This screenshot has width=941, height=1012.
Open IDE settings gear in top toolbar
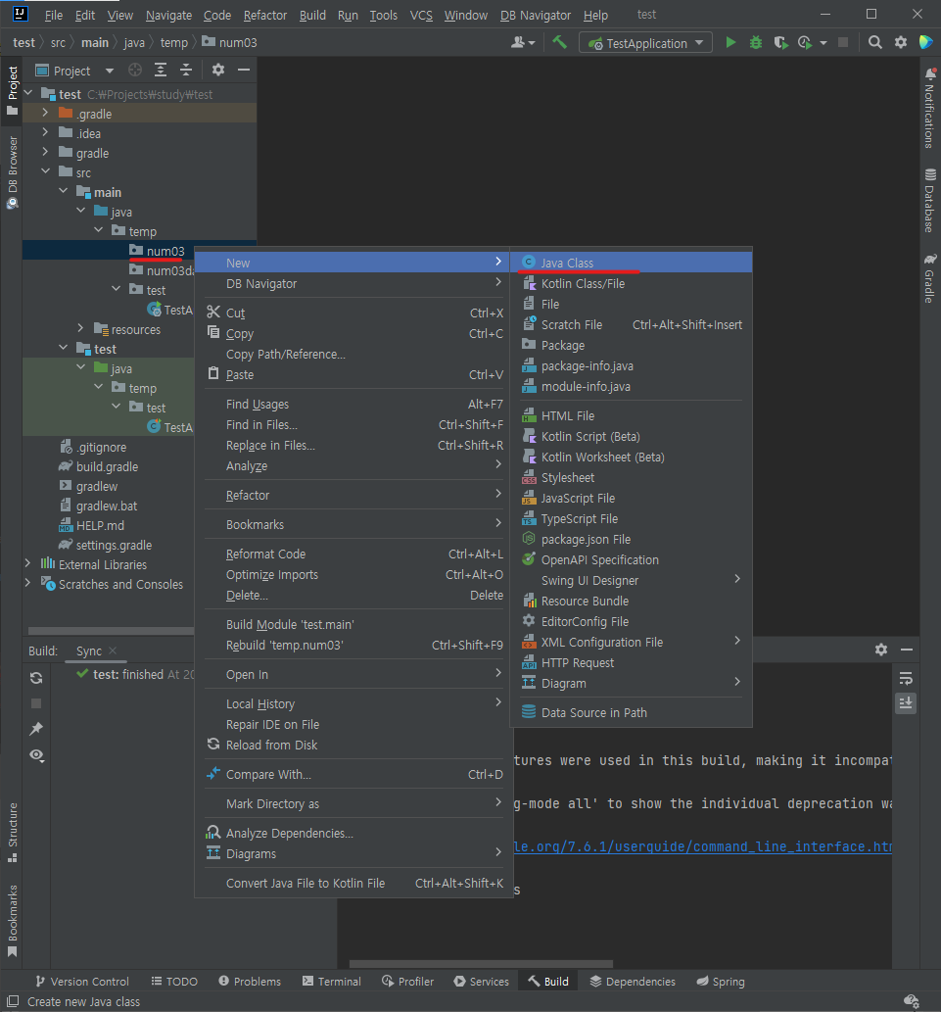point(901,42)
